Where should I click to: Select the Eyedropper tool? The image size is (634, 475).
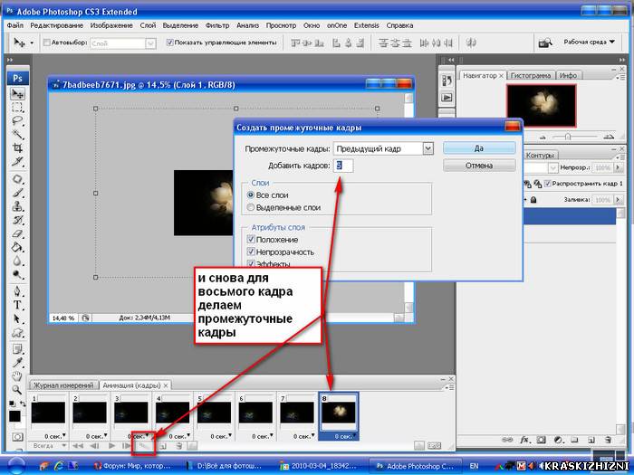[17, 362]
